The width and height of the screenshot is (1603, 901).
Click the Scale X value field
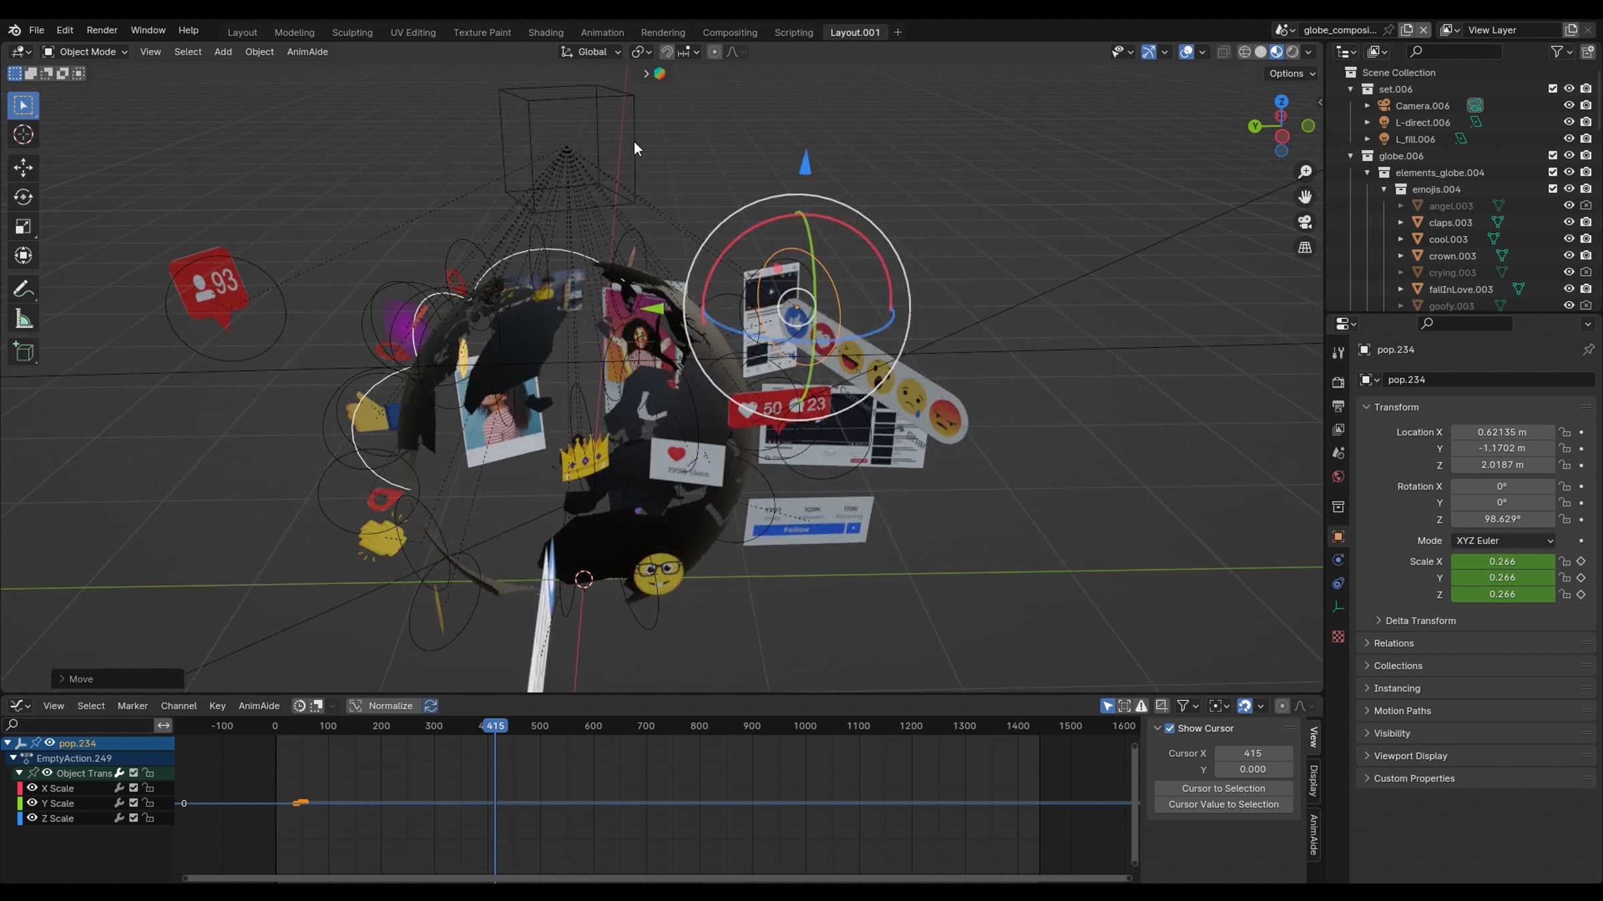(x=1501, y=561)
